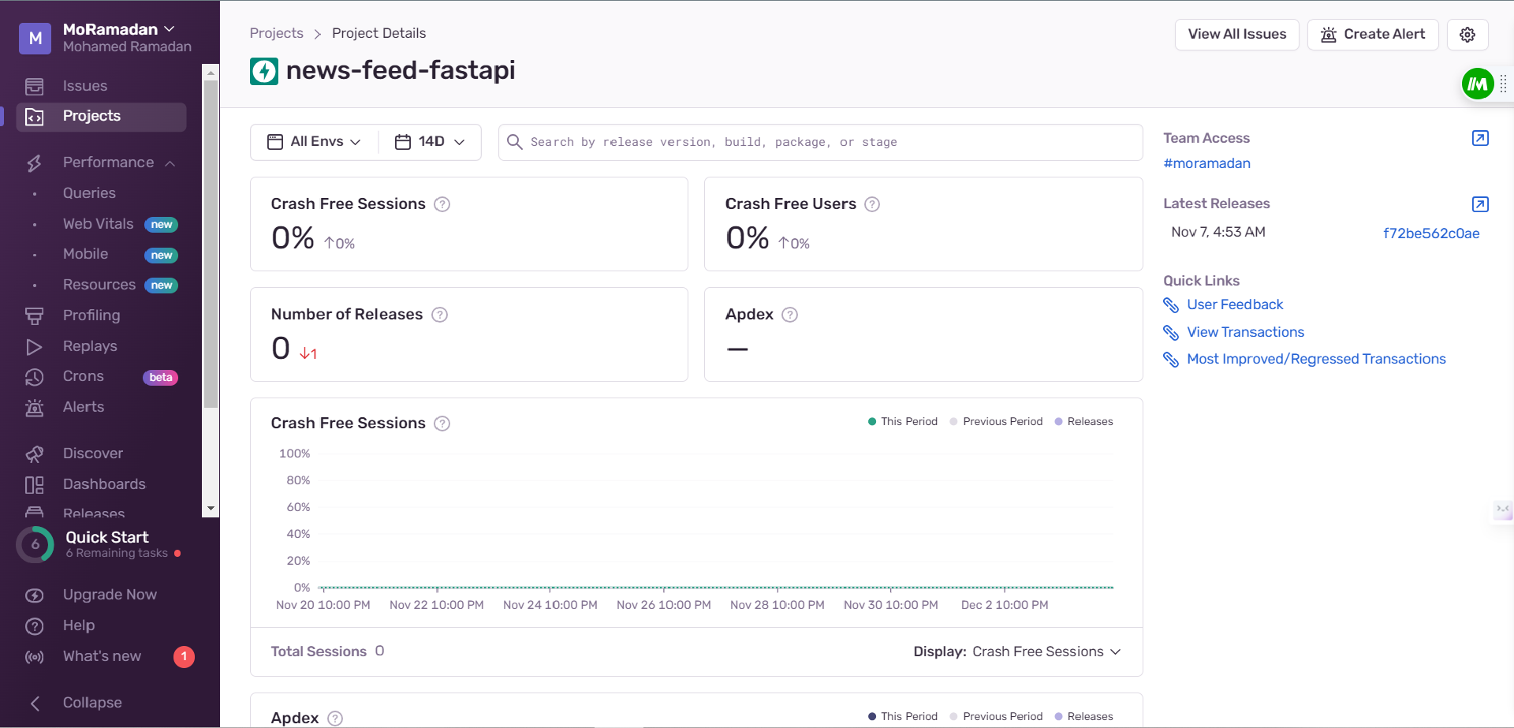Click the Nov 7, 4:53 AM release date
The width and height of the screenshot is (1514, 728).
point(1218,233)
